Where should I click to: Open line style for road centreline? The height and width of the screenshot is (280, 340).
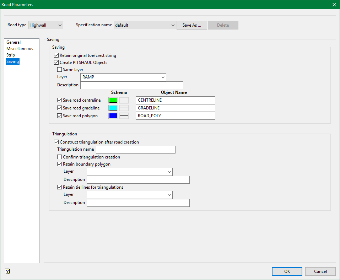[x=124, y=100]
